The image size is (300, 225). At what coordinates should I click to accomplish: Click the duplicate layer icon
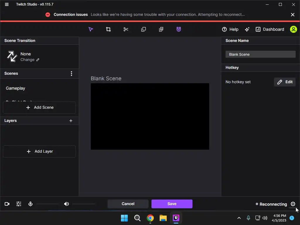coord(143,29)
